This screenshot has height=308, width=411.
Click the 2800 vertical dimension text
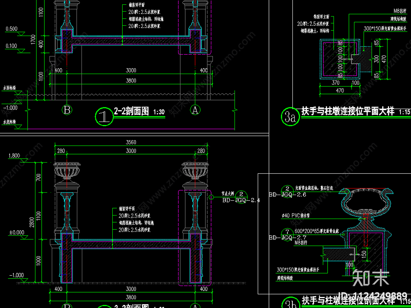click(x=32, y=222)
